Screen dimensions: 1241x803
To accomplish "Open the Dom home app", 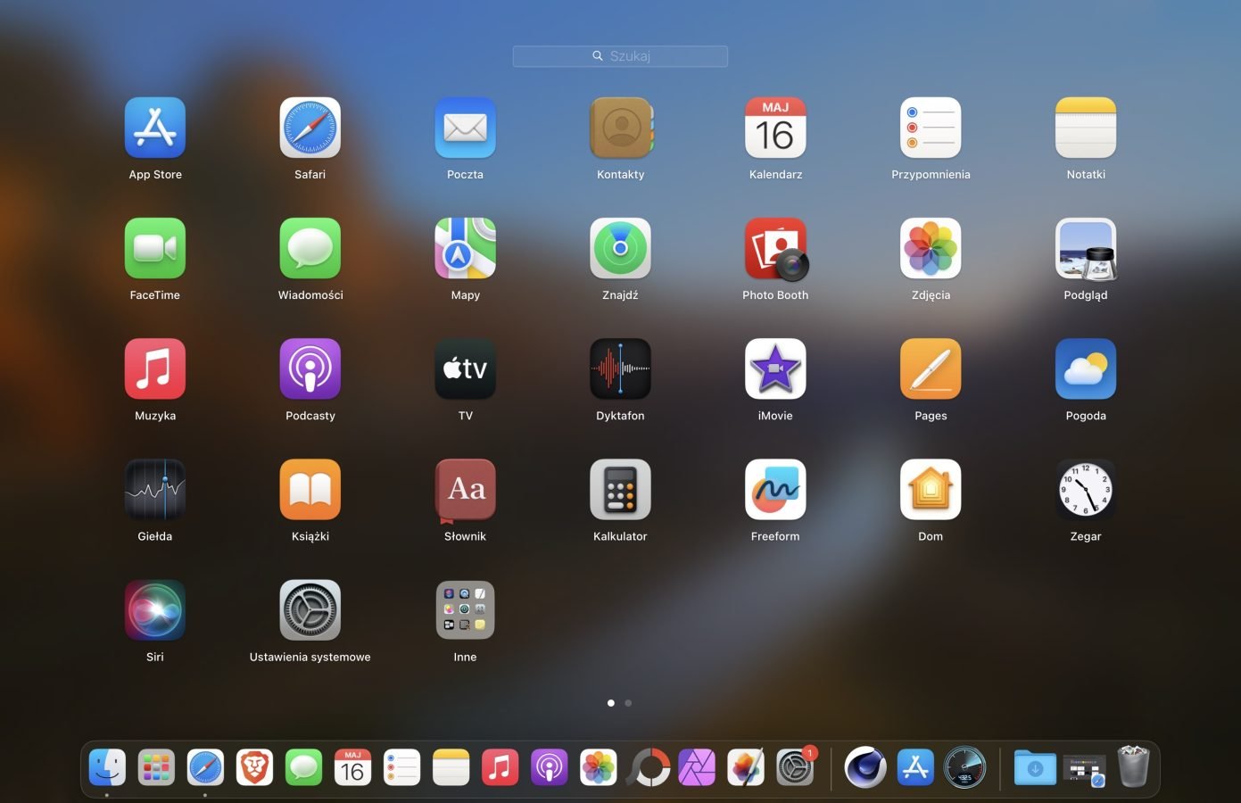I will pos(931,489).
